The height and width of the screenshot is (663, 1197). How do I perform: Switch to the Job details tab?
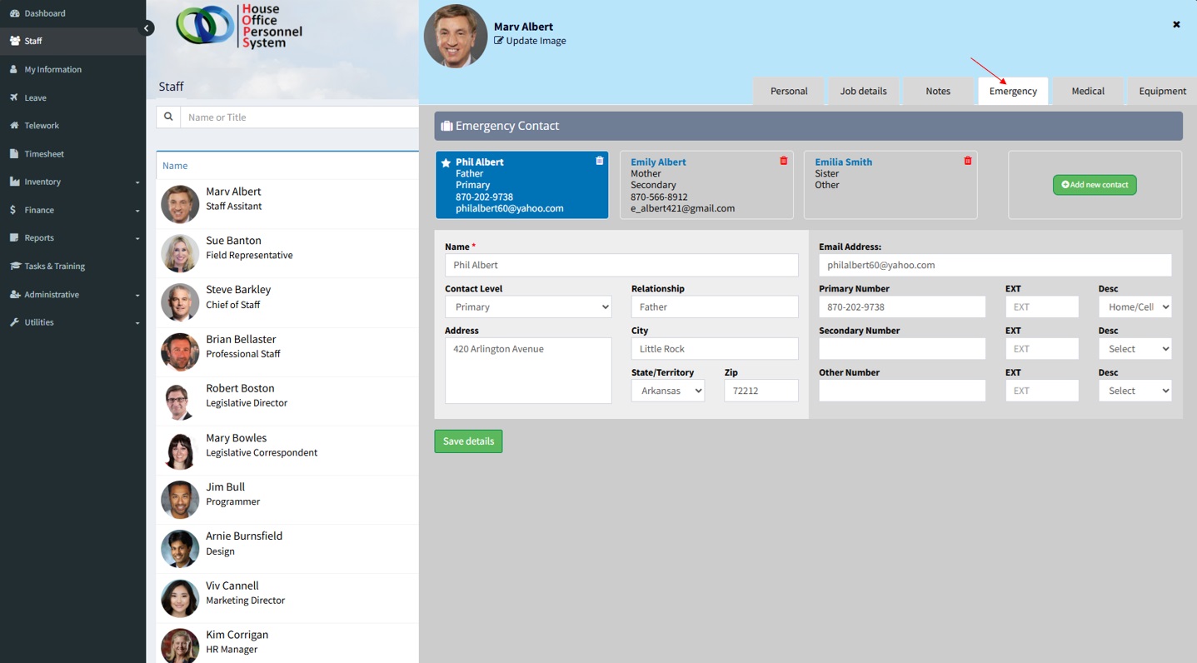point(863,92)
